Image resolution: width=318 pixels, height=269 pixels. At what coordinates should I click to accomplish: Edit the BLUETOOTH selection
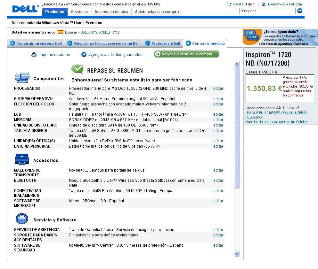(218, 181)
